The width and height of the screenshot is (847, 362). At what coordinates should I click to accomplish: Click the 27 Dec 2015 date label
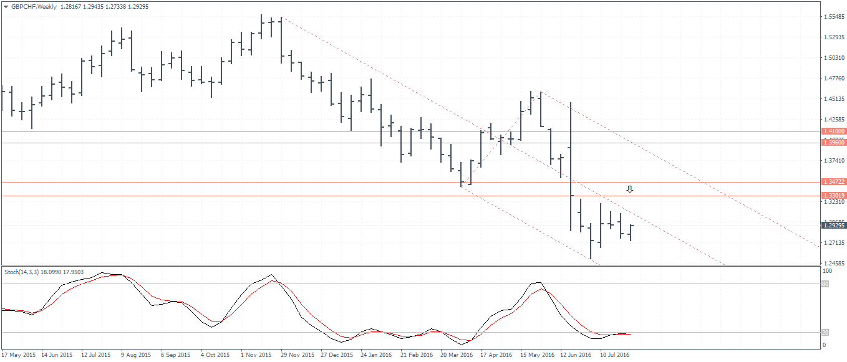(x=338, y=355)
